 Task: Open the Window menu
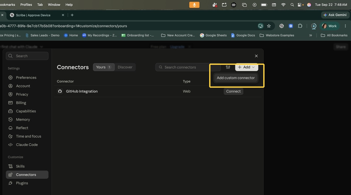point(54,5)
